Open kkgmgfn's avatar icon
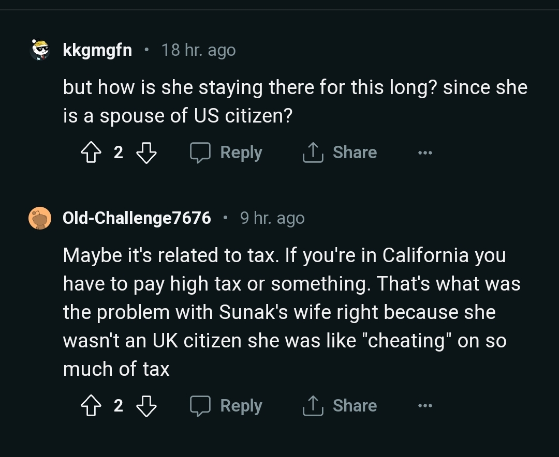Viewport: 559px width, 457px height. [40, 50]
